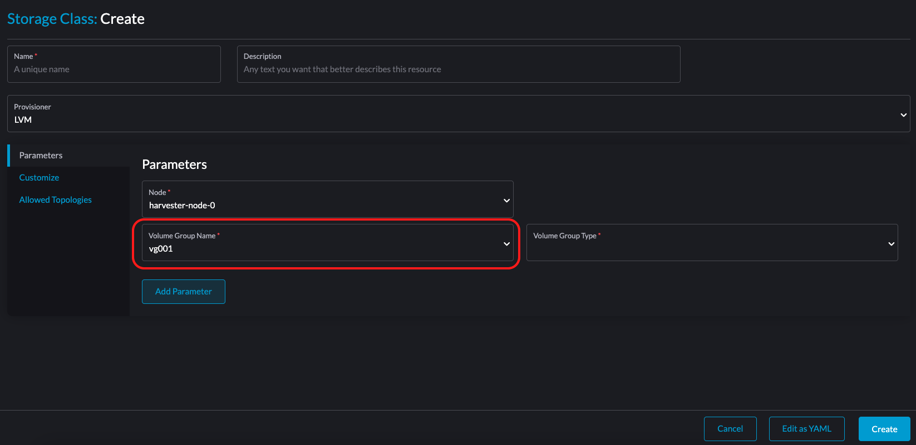Open Edit as YAML view

click(x=806, y=428)
